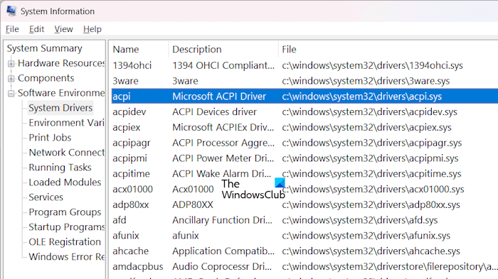498x279 pixels.
Task: Open Startup Programs tree item
Action: tap(66, 227)
